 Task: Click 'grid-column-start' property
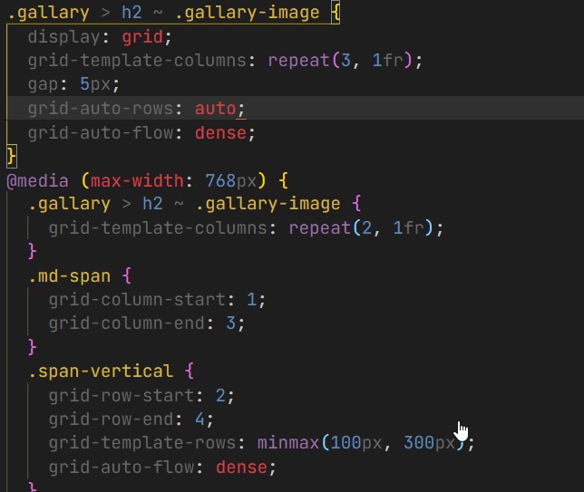coord(137,300)
